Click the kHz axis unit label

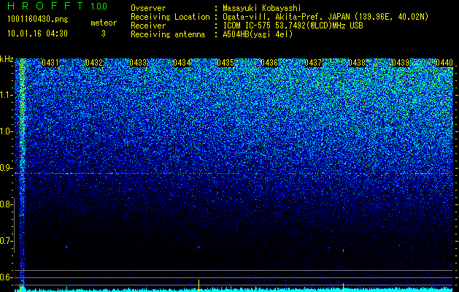pyautogui.click(x=7, y=59)
